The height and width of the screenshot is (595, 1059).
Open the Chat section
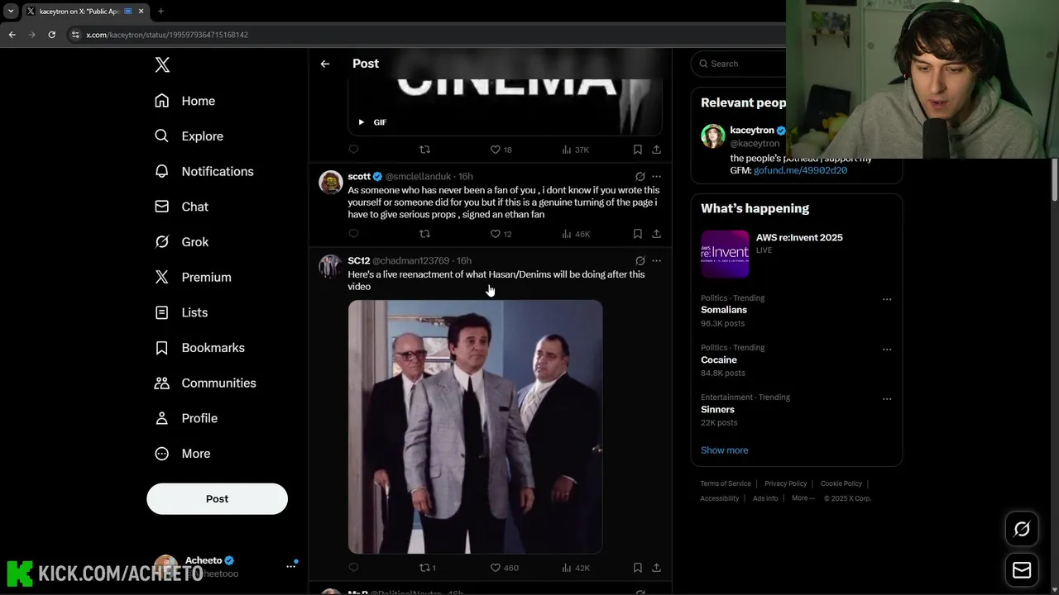click(182, 207)
